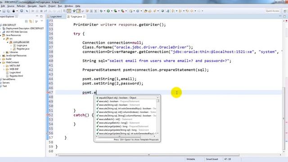
Task: Maximize the editor area
Action: [x=284, y=16]
